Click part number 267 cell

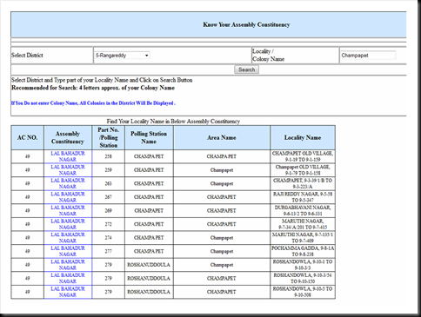click(109, 197)
